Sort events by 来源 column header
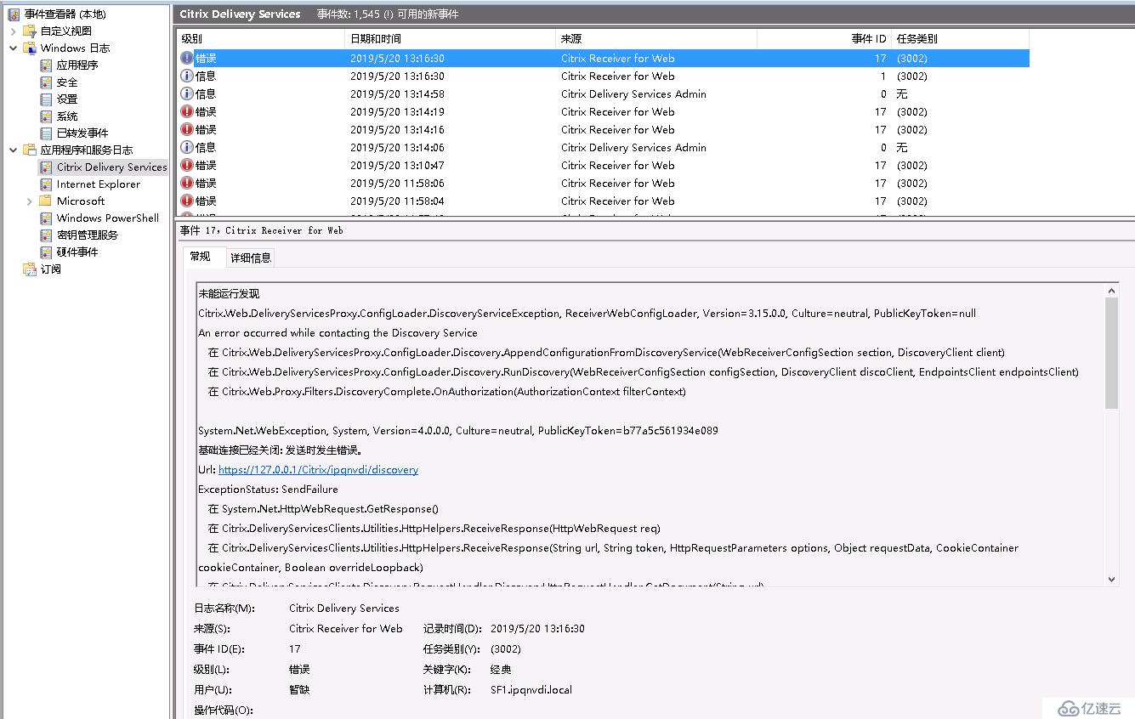Image resolution: width=1135 pixels, height=719 pixels. click(x=656, y=39)
